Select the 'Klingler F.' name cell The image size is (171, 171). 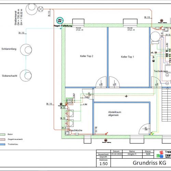pyautogui.click(x=132, y=154)
